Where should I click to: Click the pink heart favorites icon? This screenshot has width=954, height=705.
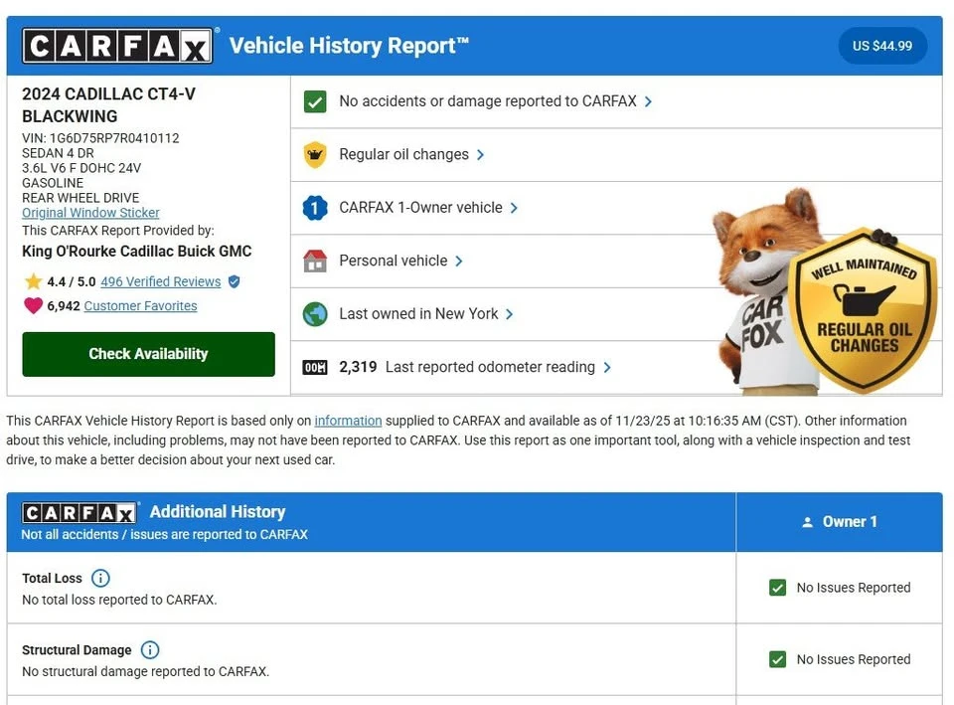(34, 305)
